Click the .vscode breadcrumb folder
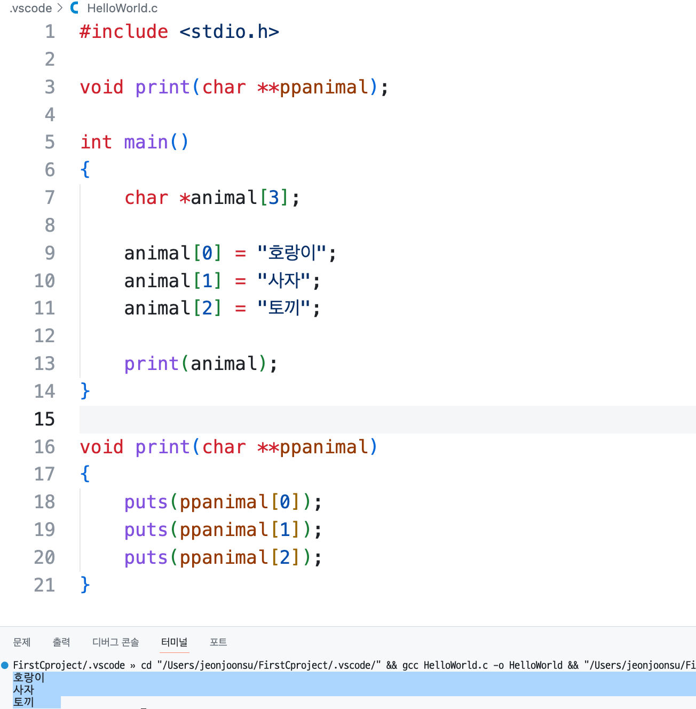696x709 pixels. [31, 8]
